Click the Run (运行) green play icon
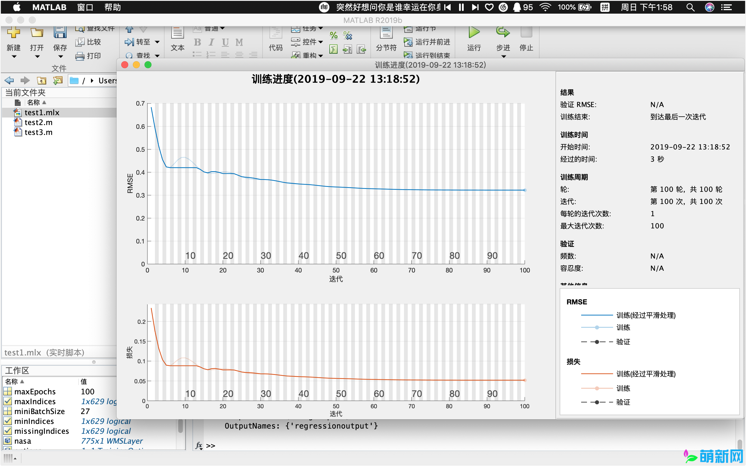Image resolution: width=746 pixels, height=466 pixels. (474, 32)
